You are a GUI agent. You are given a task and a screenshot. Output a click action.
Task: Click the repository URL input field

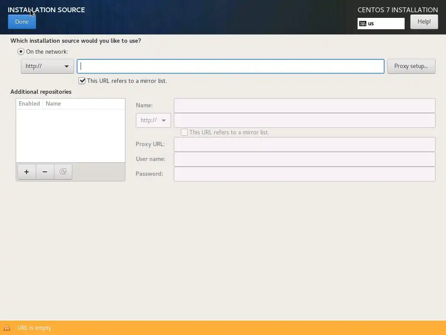click(x=304, y=120)
